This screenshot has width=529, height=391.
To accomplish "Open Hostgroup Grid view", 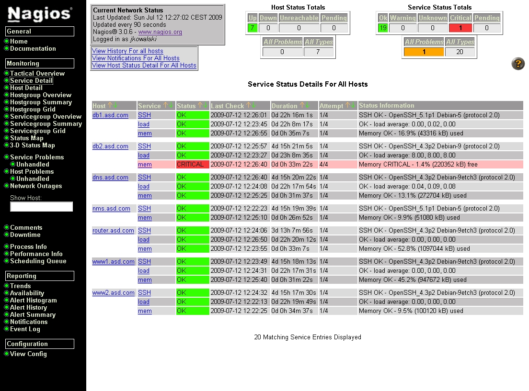I will [33, 109].
